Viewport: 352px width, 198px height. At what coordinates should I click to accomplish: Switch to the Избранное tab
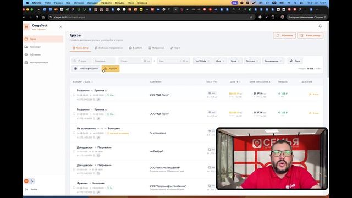[156, 48]
